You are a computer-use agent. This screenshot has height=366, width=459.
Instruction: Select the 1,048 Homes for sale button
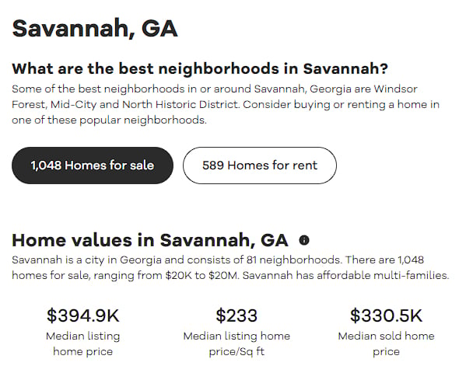(93, 166)
